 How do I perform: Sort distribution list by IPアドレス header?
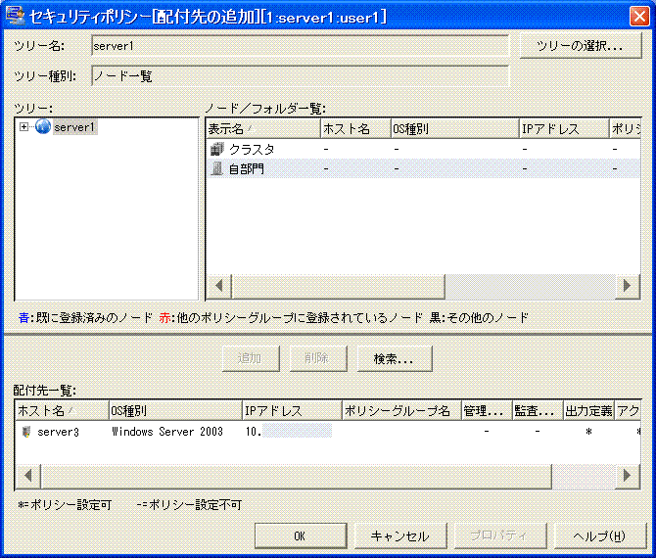click(292, 410)
